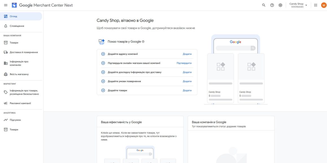The height and width of the screenshot is (163, 327).
Task: Click Додайте докладну інформацію про доставку text
Action: 134,72
